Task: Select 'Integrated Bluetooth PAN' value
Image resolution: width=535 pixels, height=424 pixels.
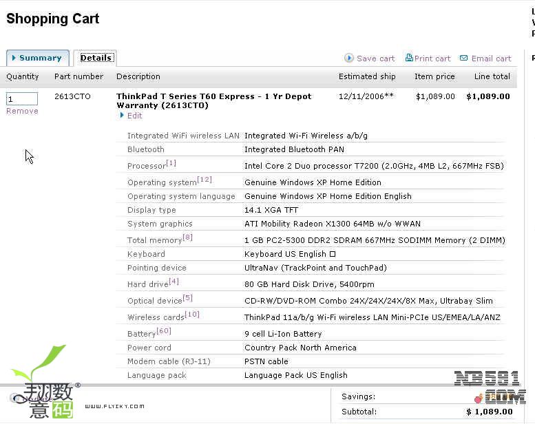Action: click(x=294, y=149)
